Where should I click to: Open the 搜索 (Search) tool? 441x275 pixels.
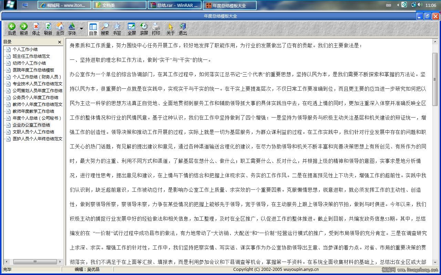[x=105, y=29]
